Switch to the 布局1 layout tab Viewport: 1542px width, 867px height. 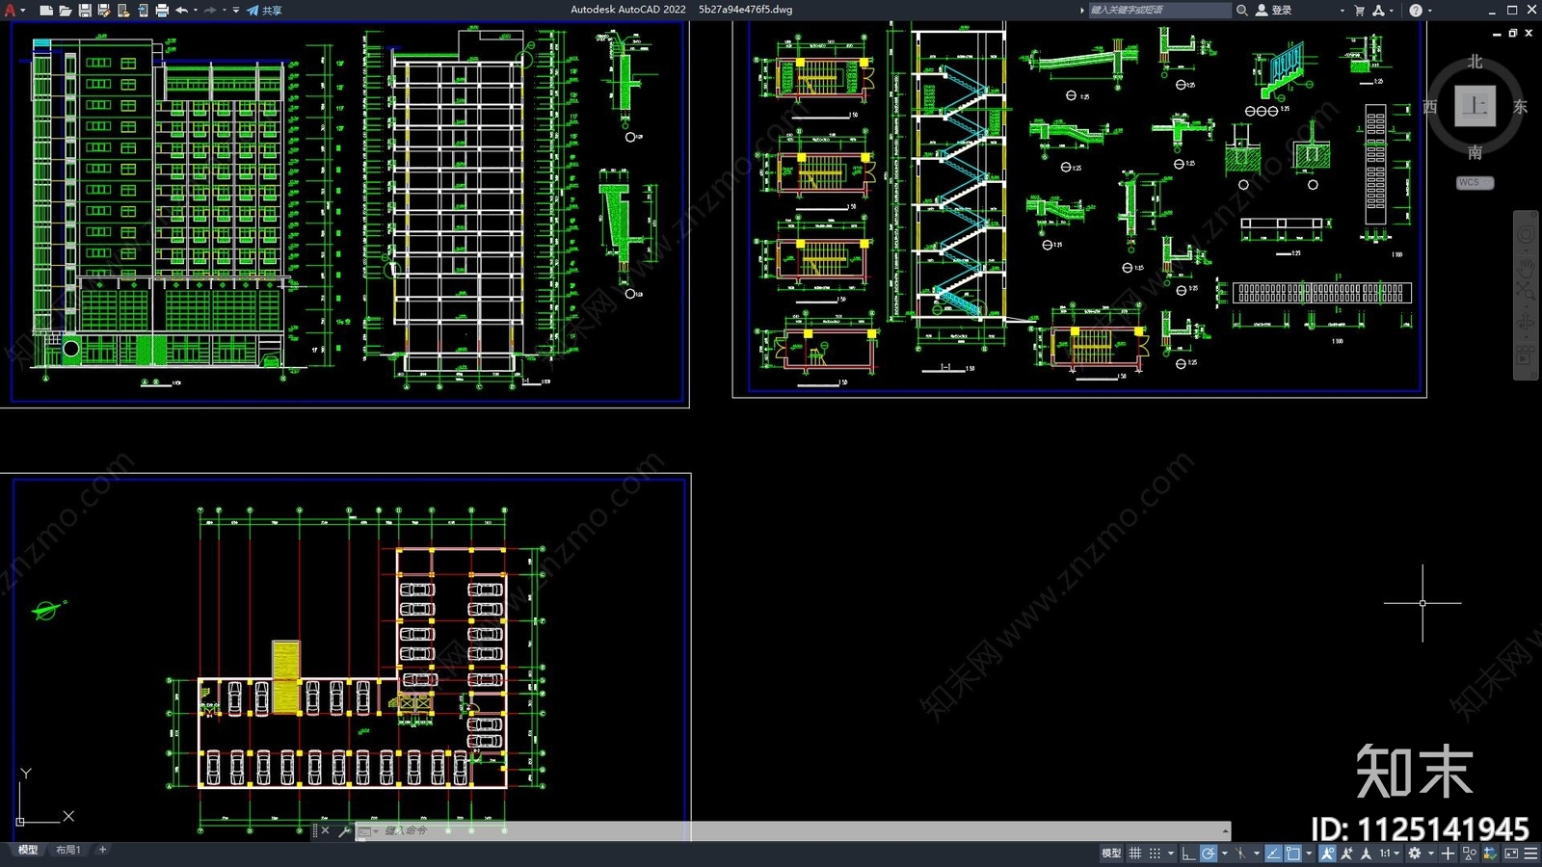coord(67,850)
